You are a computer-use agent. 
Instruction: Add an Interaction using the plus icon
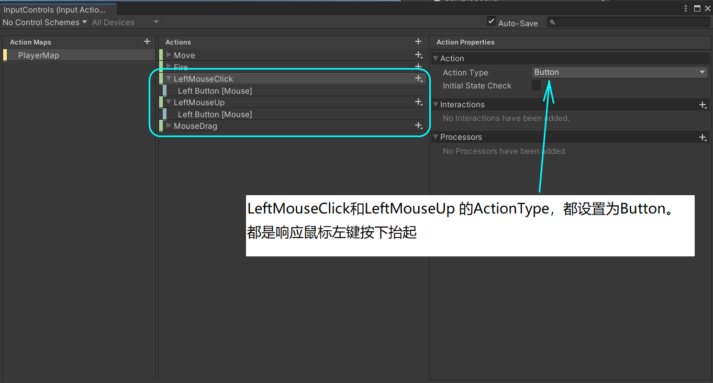coord(703,104)
